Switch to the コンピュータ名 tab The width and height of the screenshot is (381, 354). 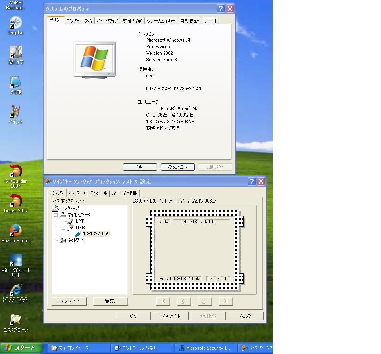tap(79, 21)
